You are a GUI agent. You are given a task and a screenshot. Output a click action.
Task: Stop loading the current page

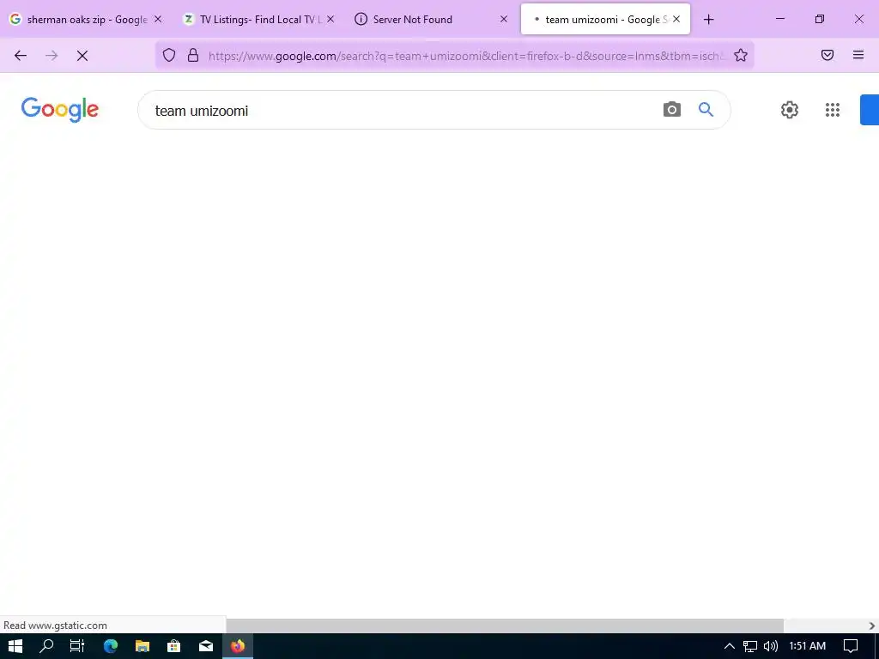(82, 56)
